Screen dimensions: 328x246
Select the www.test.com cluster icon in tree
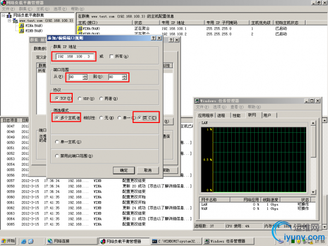click(15, 21)
